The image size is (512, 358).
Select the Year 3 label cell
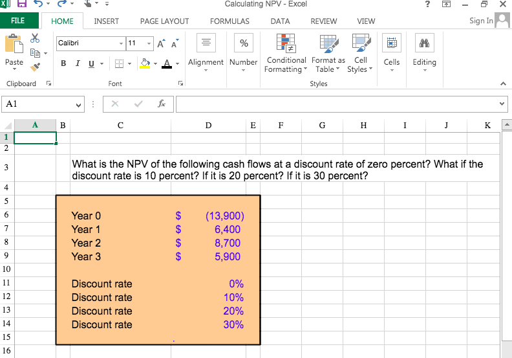(120, 256)
